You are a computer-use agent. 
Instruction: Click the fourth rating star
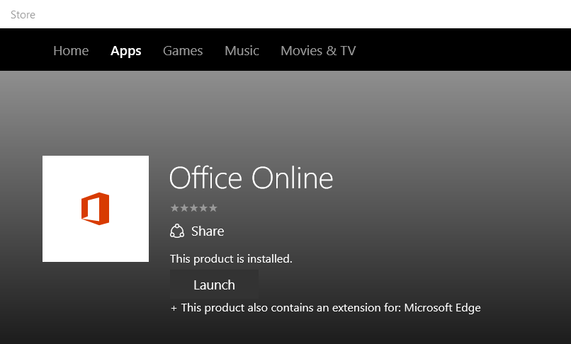click(x=203, y=208)
